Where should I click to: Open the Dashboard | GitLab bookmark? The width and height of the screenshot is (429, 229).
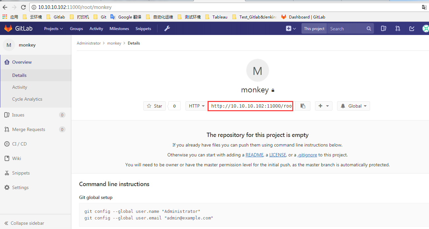pos(303,17)
